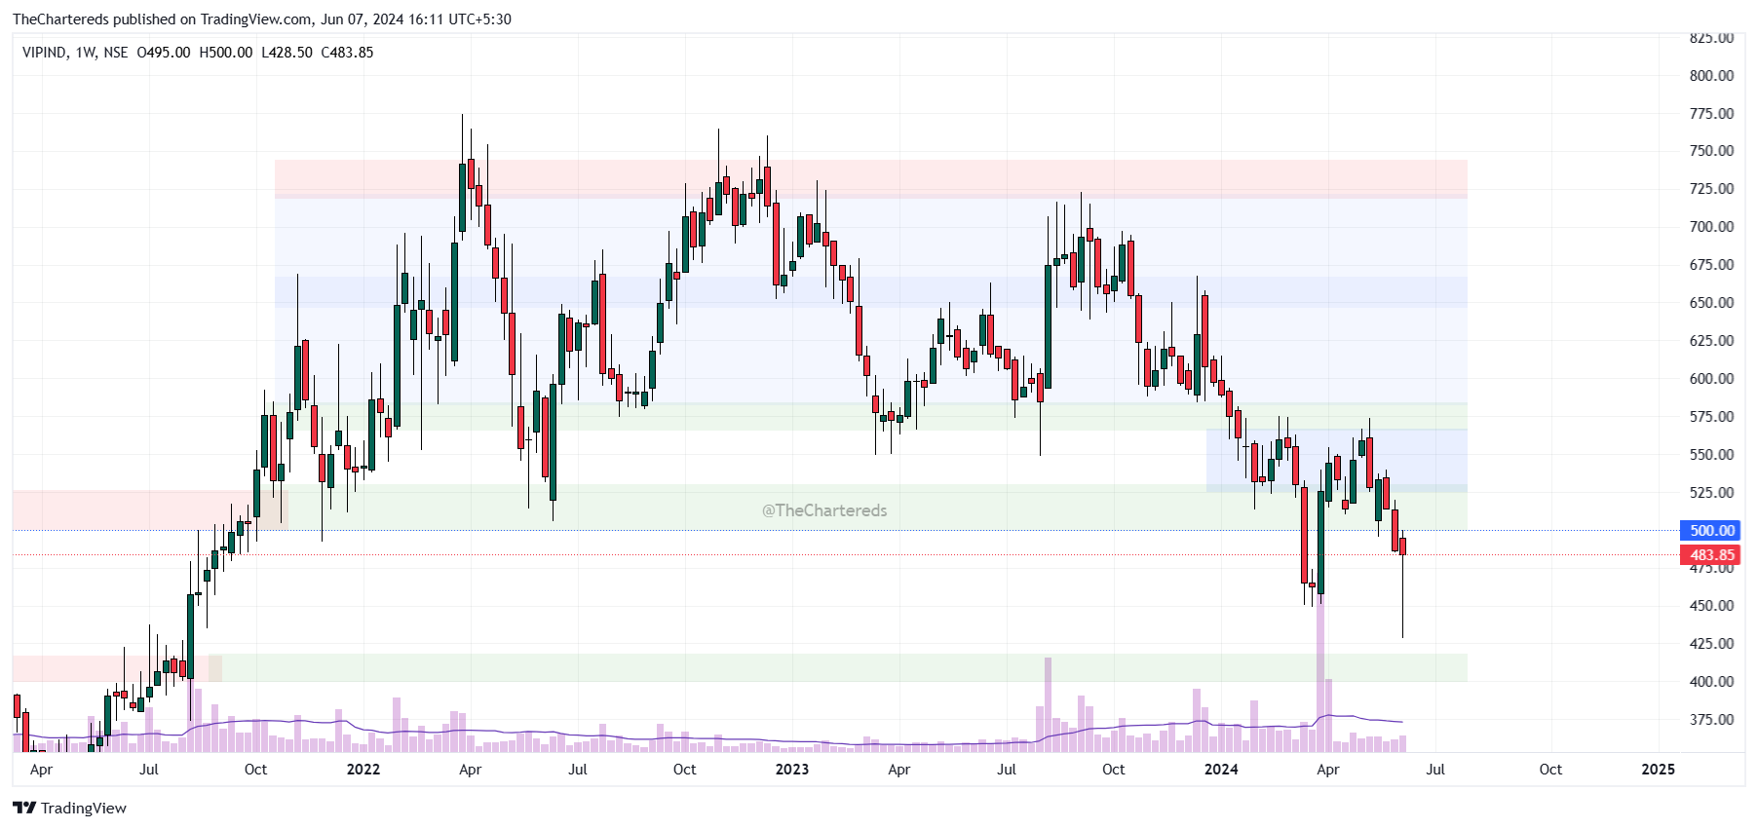This screenshot has height=829, width=1758.
Task: Click the Apr label right after 2023
Action: coord(898,770)
